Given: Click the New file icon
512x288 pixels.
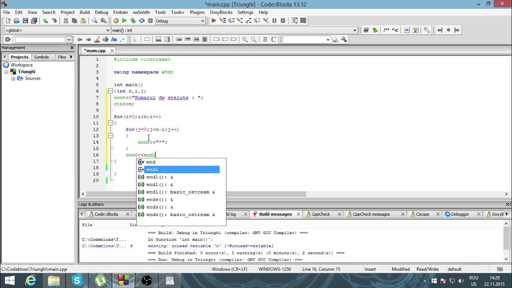Looking at the screenshot, I should [8, 21].
